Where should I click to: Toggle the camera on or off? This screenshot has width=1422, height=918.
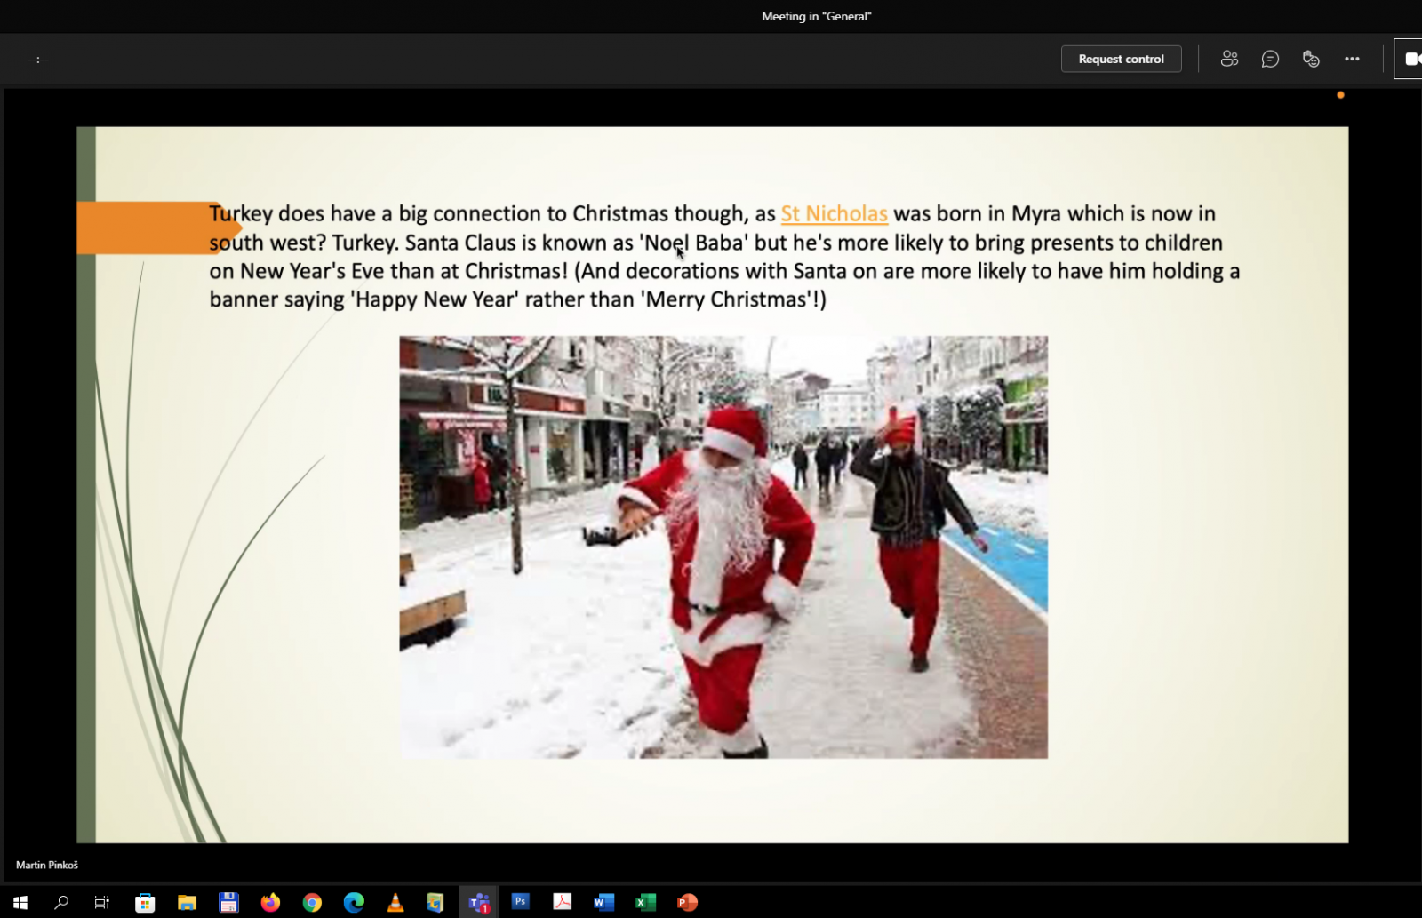[1410, 59]
